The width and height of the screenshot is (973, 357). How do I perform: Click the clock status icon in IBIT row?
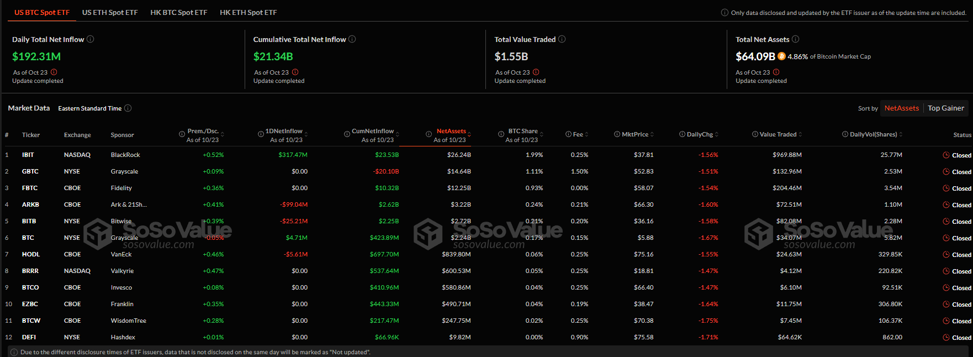coord(946,155)
